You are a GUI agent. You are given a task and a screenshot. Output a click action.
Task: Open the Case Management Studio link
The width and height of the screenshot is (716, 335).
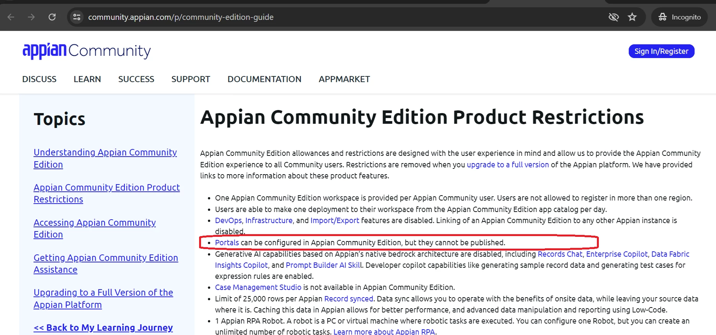[258, 287]
